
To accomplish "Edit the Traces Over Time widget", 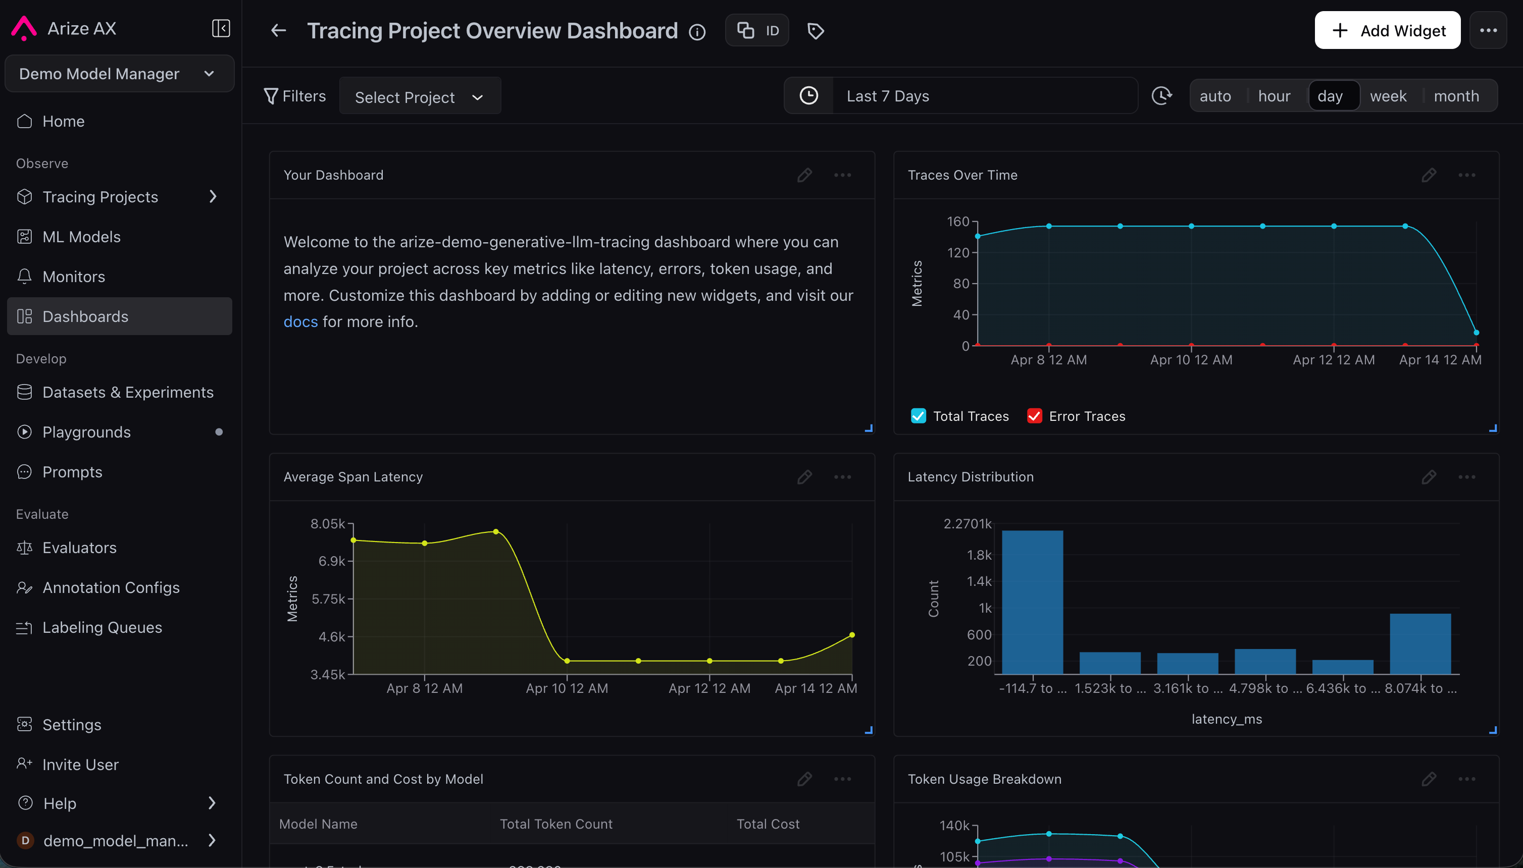I will [1428, 175].
